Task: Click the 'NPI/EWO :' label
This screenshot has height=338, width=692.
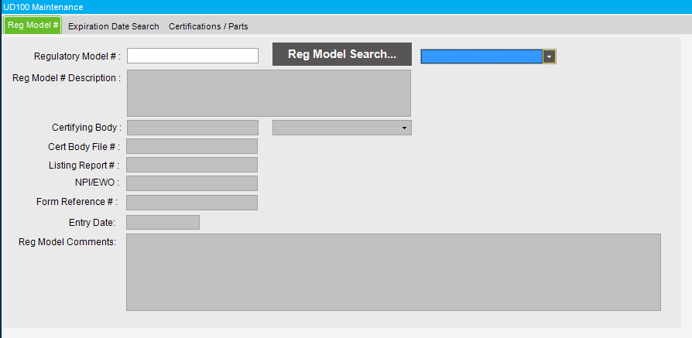Action: [97, 183]
